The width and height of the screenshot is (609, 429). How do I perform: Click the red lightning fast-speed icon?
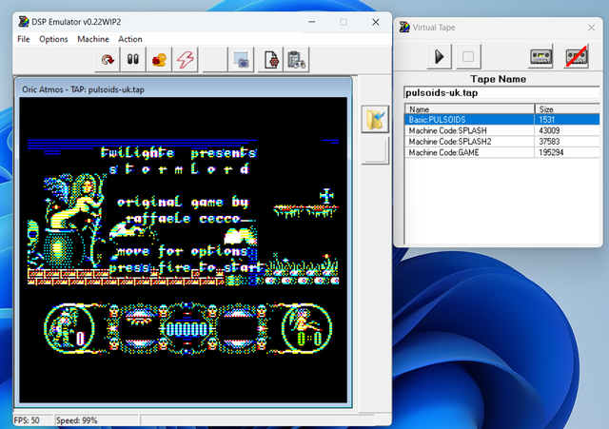[185, 60]
